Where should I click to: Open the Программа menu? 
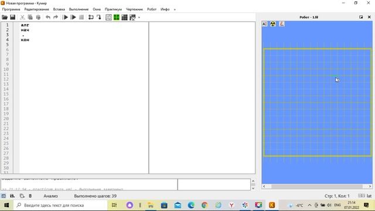pos(11,9)
